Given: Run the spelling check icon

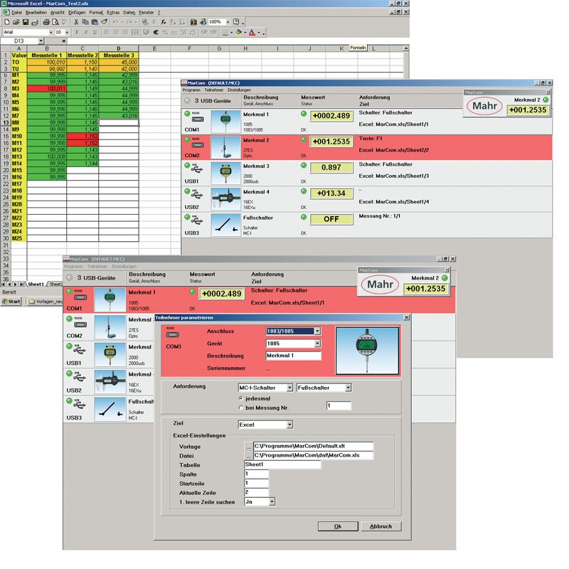Looking at the screenshot, I should pos(65,22).
